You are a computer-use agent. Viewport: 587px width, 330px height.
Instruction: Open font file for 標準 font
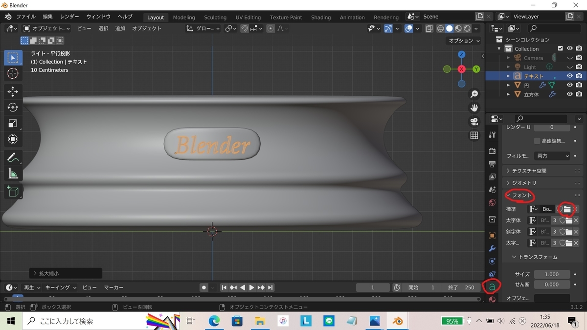(x=567, y=209)
